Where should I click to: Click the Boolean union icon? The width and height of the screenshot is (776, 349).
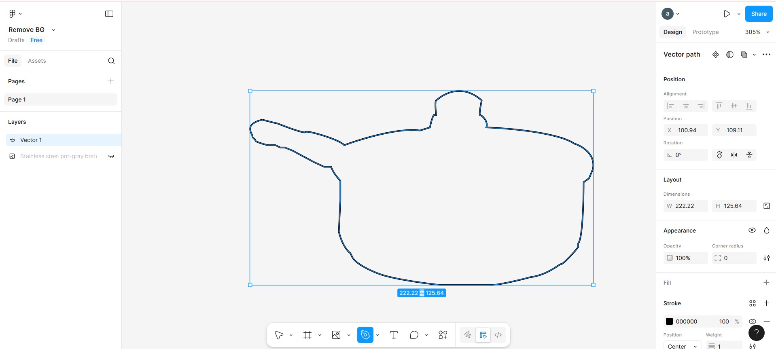pyautogui.click(x=744, y=55)
